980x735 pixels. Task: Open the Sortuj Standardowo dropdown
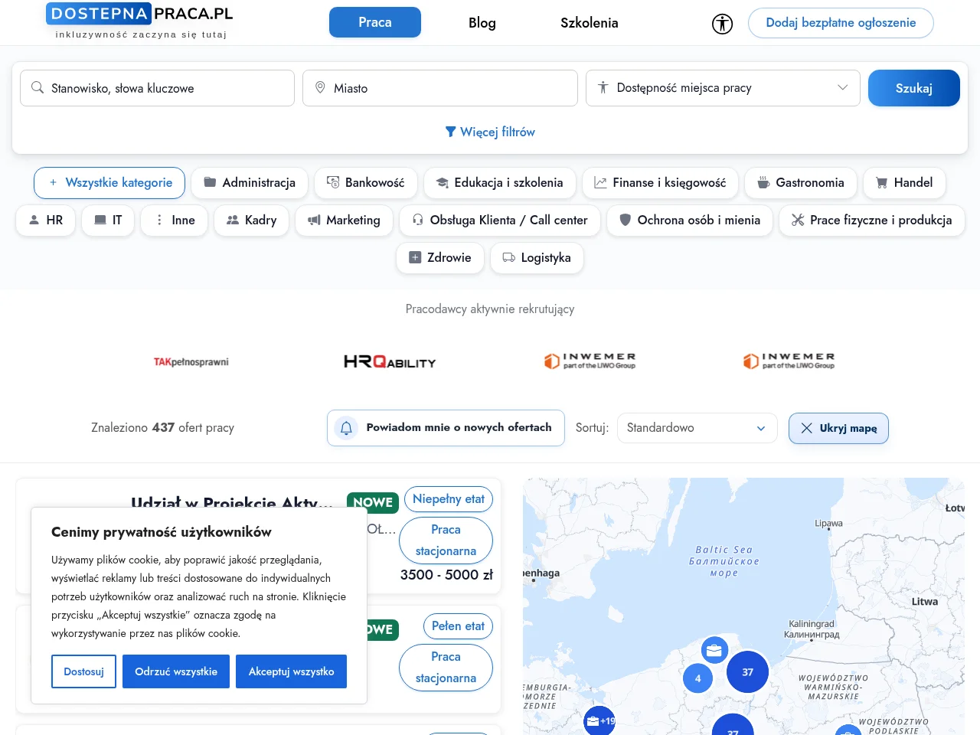pyautogui.click(x=697, y=428)
